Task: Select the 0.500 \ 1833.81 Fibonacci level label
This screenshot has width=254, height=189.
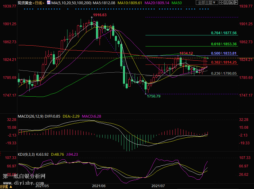Action: (x=224, y=53)
